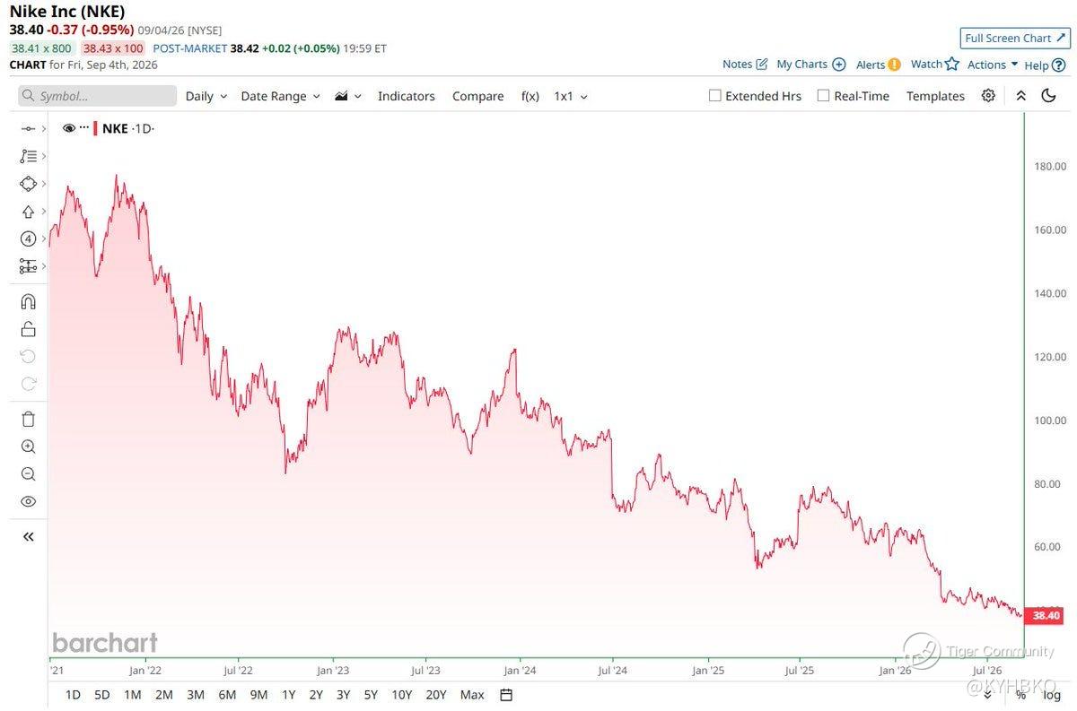Screen dimensions: 1077x711
Task: Collapse the left drawing toolbar
Action: point(28,536)
